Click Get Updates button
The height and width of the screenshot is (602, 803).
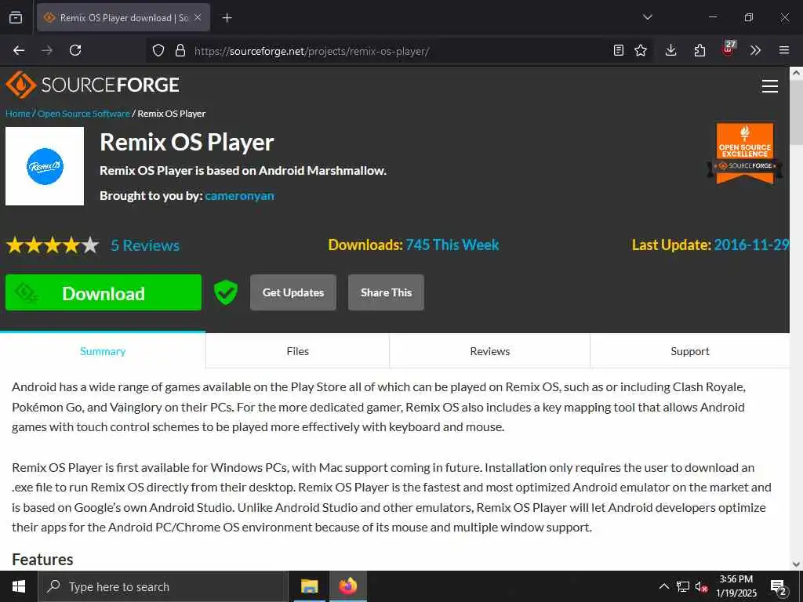(293, 292)
